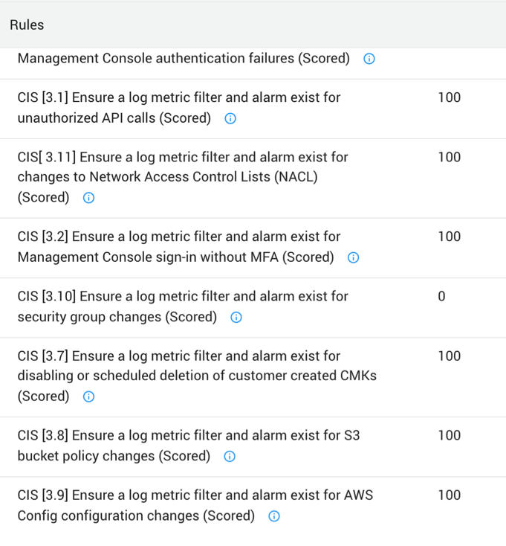Select CIS 3.8 S3 bucket policy rule
This screenshot has height=546, width=506.
188,436
